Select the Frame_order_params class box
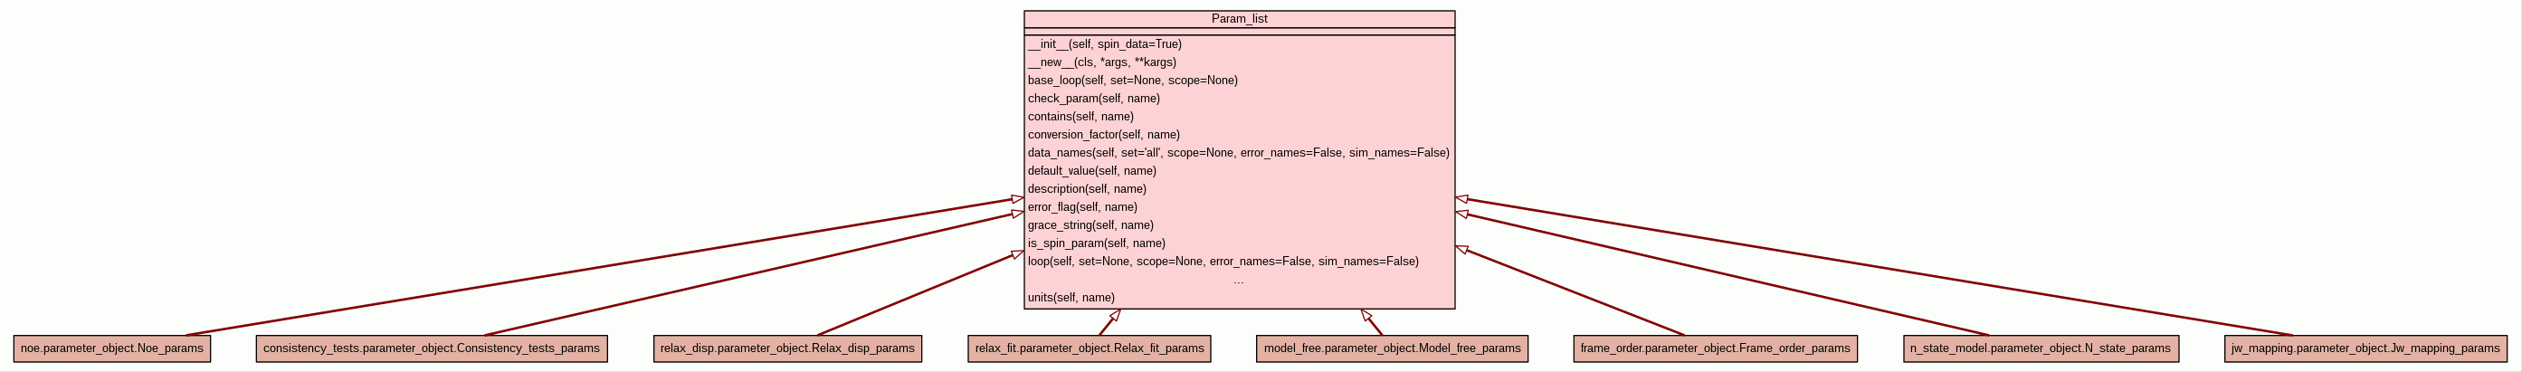Screen dimensions: 2522x372 coord(1714,348)
